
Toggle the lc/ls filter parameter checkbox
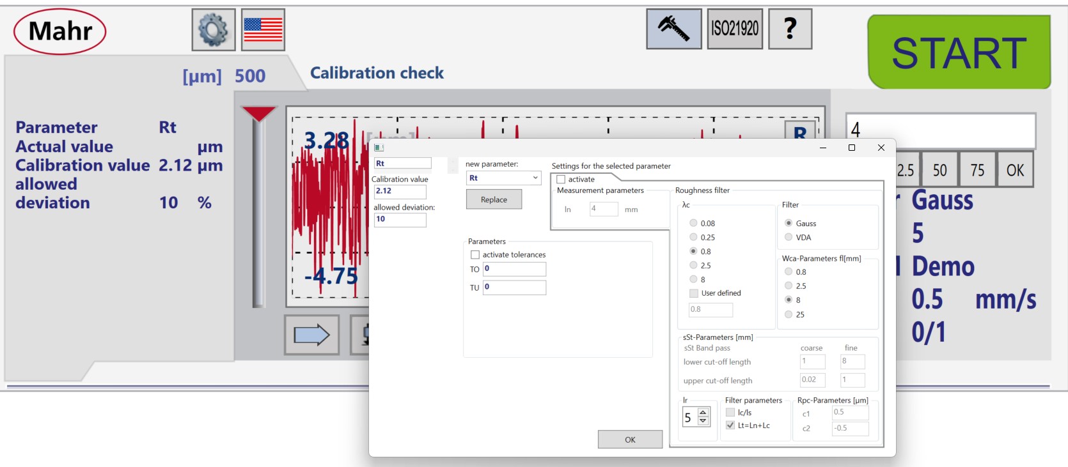tap(730, 413)
